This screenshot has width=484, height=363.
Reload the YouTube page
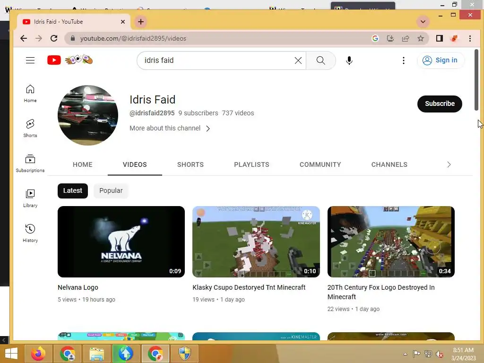tap(54, 38)
